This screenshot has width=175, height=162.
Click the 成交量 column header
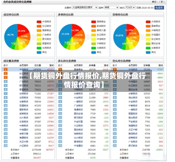coord(37,65)
